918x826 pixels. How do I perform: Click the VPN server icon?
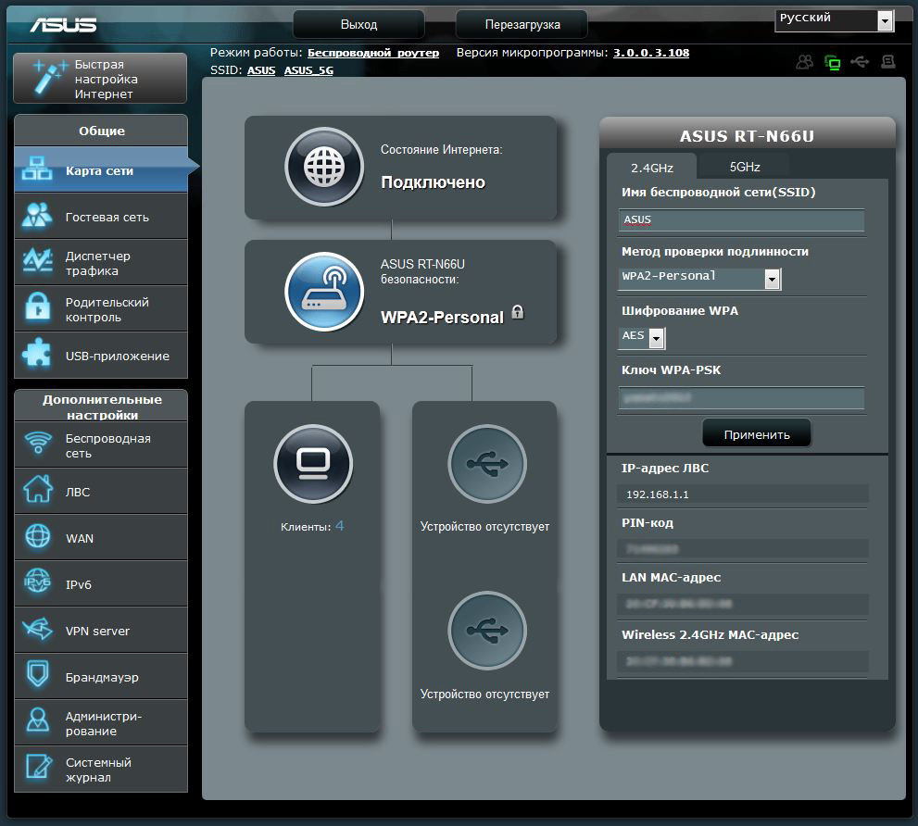coord(37,630)
